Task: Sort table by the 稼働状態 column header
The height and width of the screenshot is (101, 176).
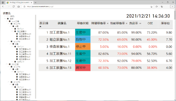Action: (x=83, y=23)
